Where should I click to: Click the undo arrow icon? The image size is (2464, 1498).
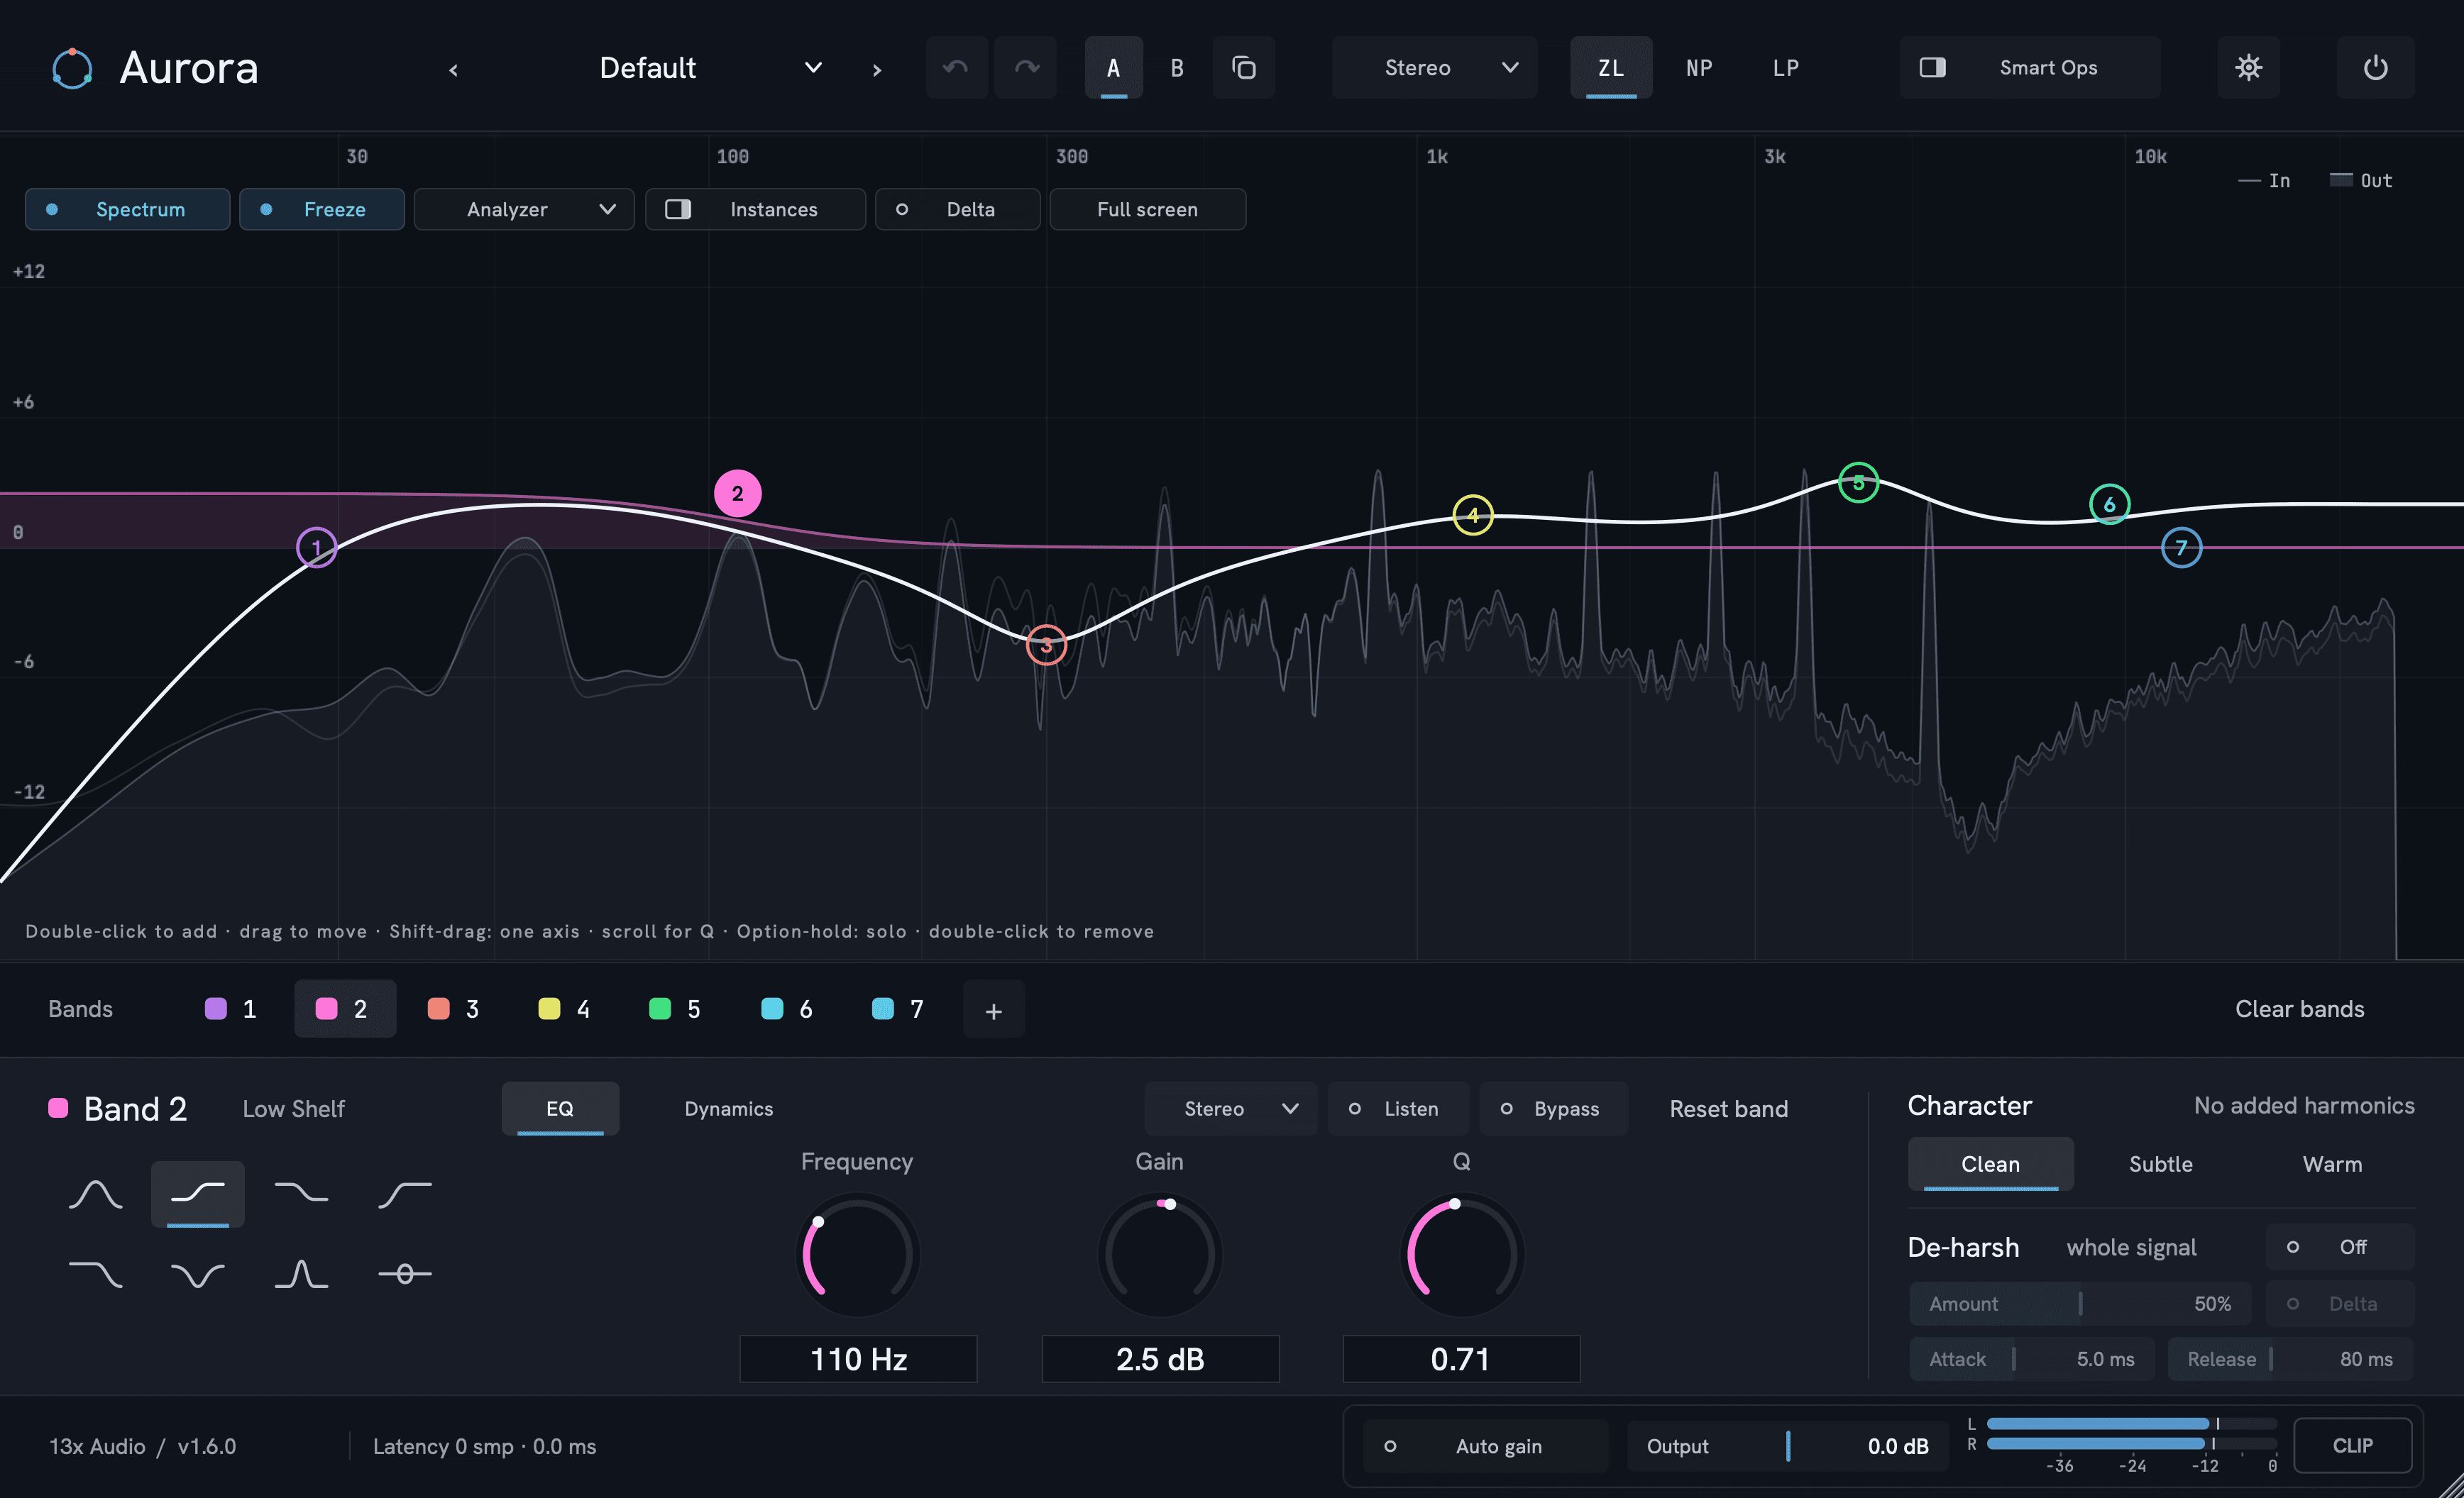coord(956,68)
